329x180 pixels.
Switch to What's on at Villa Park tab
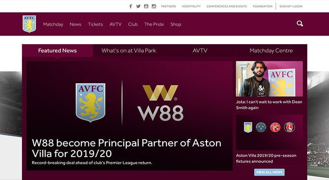(128, 50)
